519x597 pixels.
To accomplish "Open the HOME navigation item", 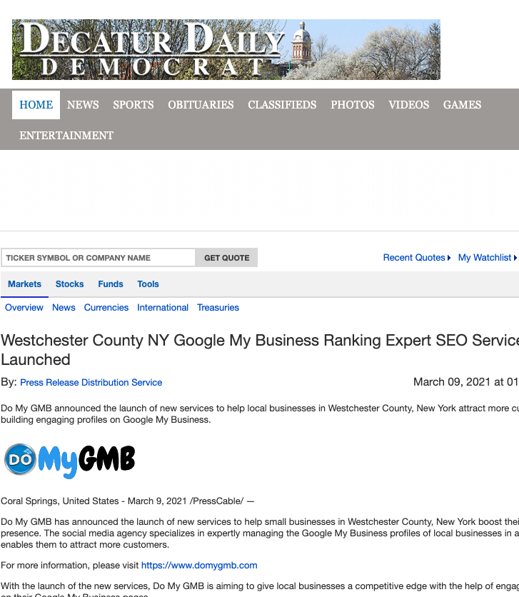I will click(x=36, y=105).
